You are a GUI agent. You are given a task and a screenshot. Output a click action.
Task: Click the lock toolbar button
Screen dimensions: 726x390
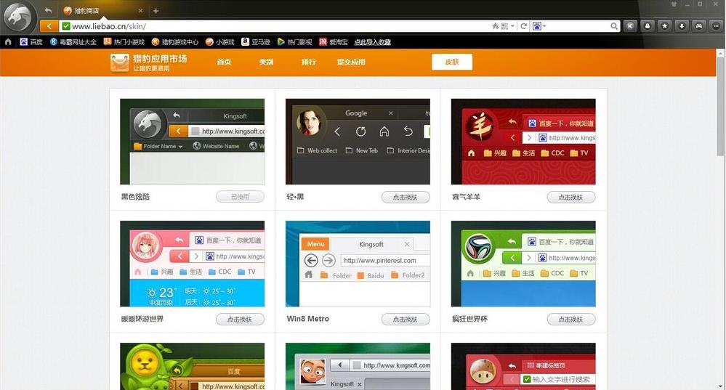(648, 26)
